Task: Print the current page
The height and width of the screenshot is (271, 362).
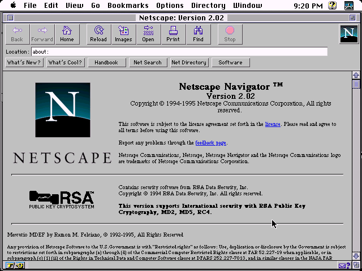Action: coord(174,34)
